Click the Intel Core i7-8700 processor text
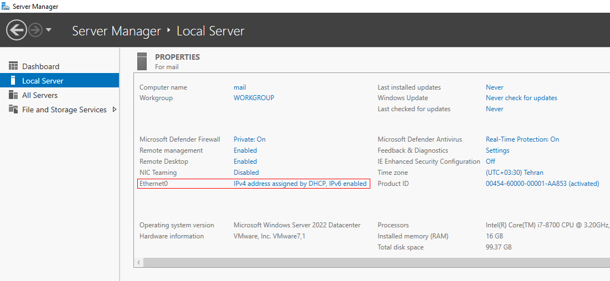 pyautogui.click(x=548, y=225)
